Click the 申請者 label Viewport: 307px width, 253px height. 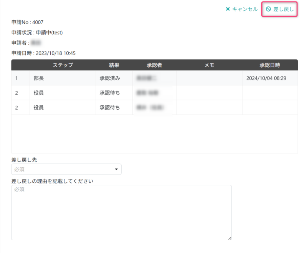point(20,43)
